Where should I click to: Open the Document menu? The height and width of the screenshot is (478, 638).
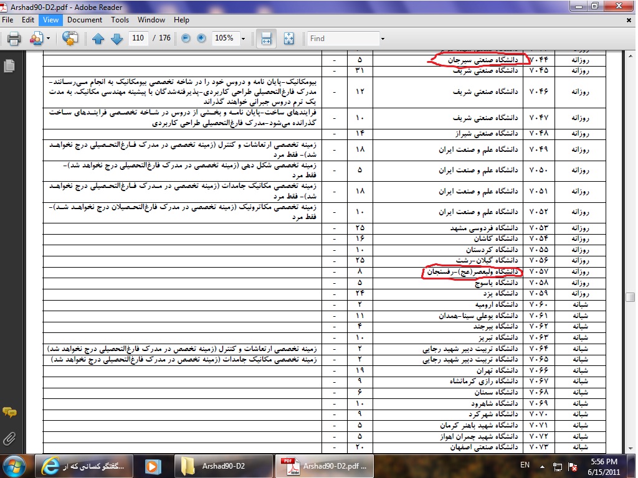tap(85, 20)
